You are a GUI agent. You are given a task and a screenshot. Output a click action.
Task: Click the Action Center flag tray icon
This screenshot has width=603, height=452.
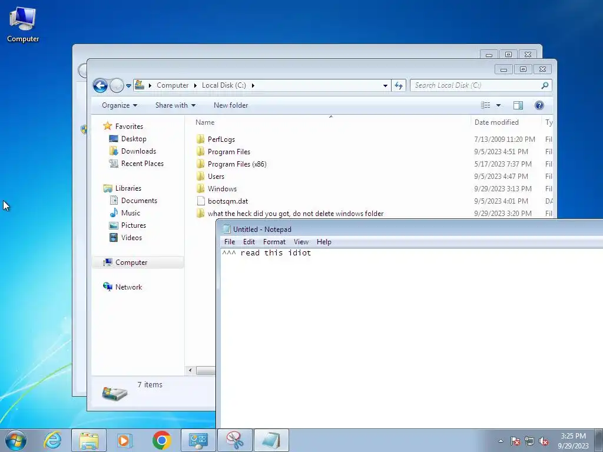[515, 441]
